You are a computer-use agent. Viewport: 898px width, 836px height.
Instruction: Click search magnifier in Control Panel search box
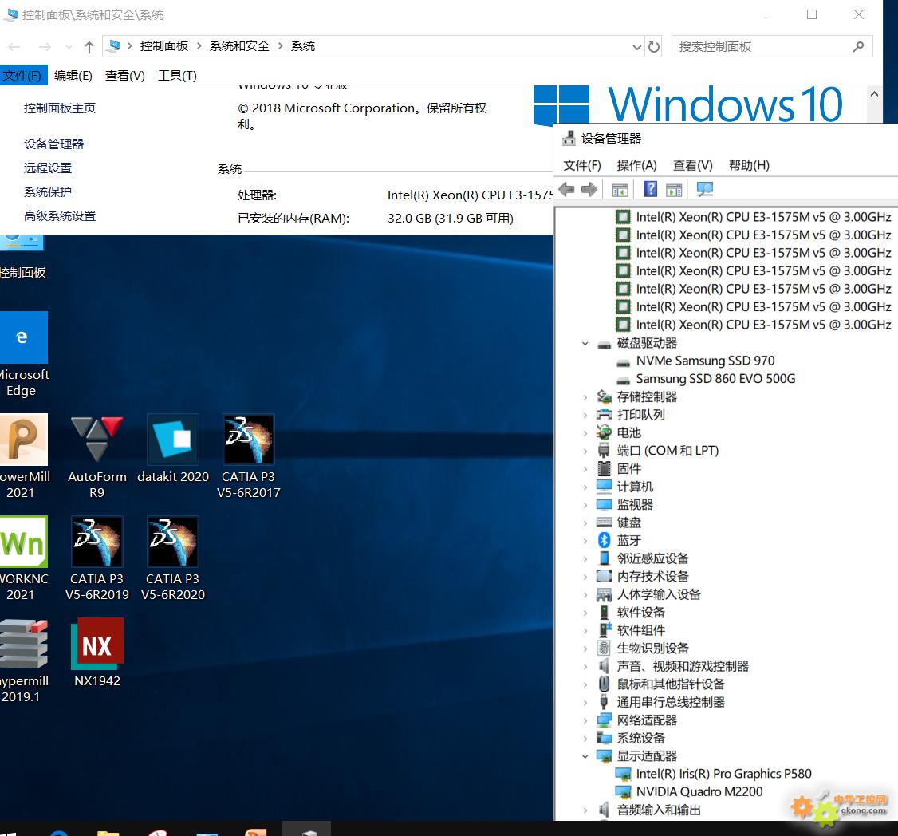click(858, 47)
